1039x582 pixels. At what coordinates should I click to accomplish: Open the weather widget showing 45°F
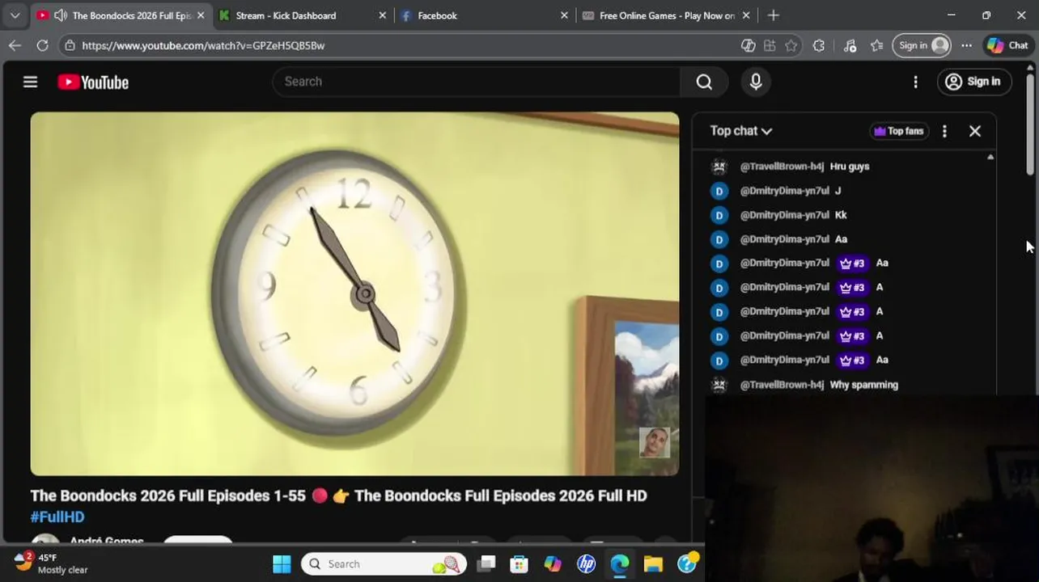51,563
